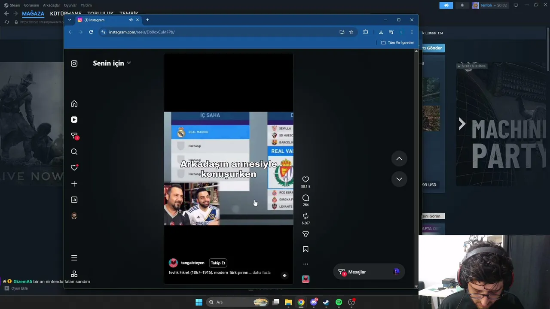Open the reel's audio thumbnail
Screen dimensions: 550x309
tap(306, 279)
